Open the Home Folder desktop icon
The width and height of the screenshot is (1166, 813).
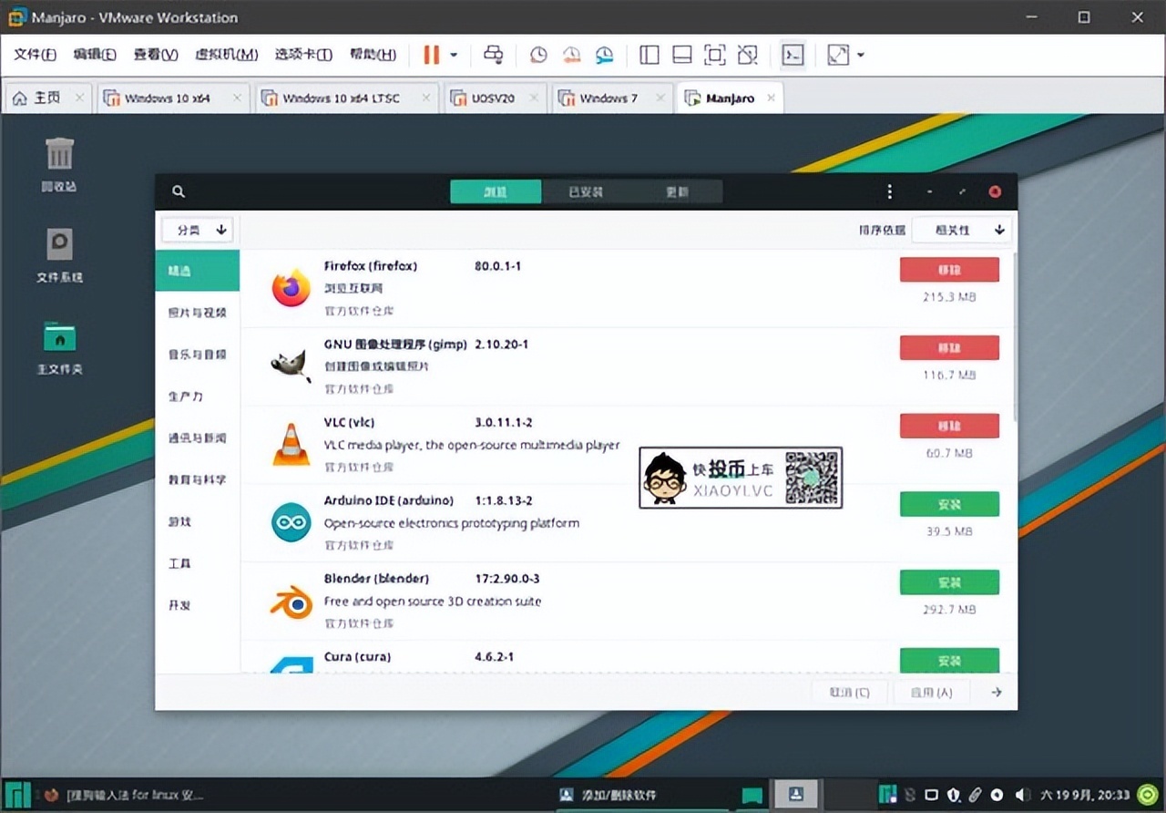(59, 347)
